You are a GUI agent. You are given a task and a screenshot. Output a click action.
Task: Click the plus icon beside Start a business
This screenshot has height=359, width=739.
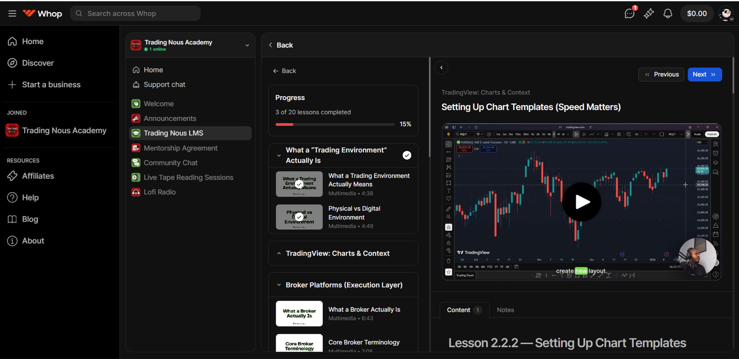(12, 85)
